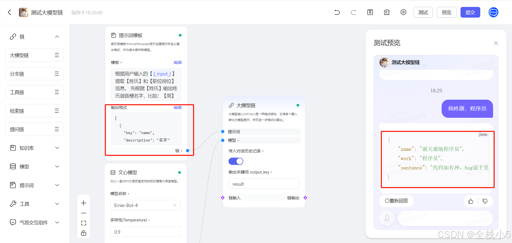The height and width of the screenshot is (243, 512).
Task: Click the blue code embed icon
Action: pyautogui.click(x=493, y=12)
